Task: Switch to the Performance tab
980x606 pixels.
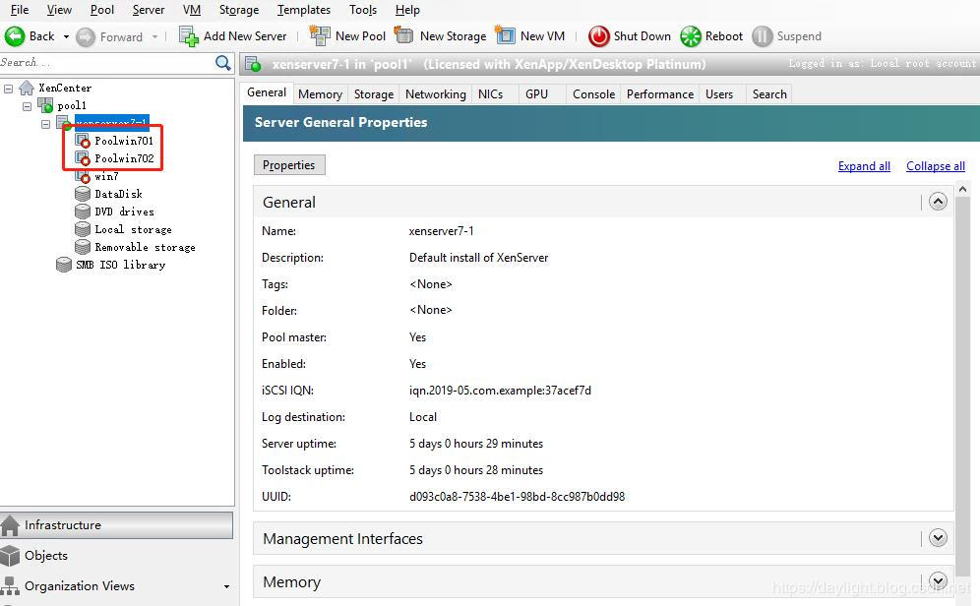Action: tap(660, 93)
